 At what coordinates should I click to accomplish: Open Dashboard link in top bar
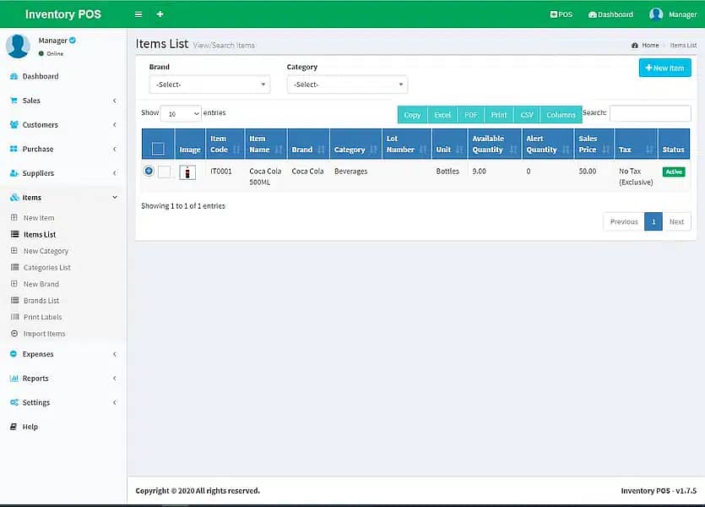point(610,14)
